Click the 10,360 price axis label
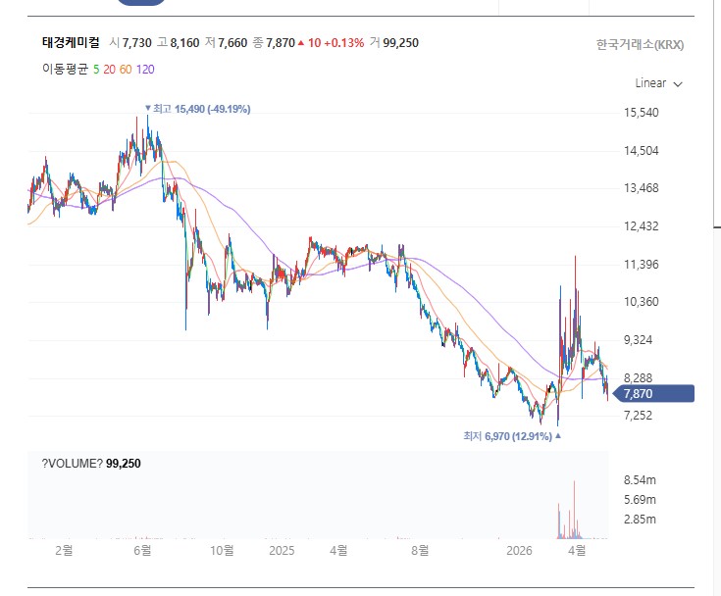Viewport: 721px width, 596px height. tap(642, 302)
